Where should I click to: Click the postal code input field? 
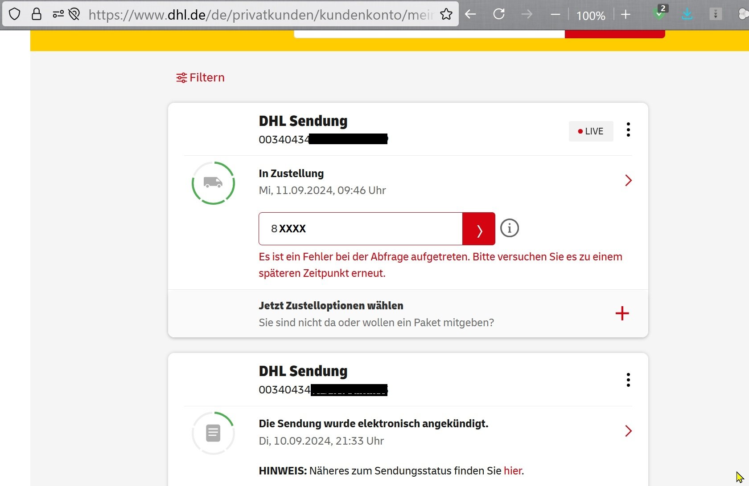[x=360, y=229]
